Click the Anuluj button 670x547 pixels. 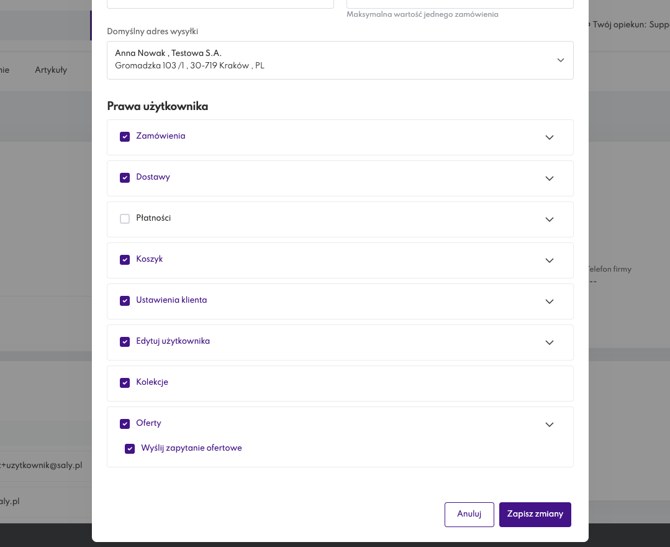tap(469, 515)
